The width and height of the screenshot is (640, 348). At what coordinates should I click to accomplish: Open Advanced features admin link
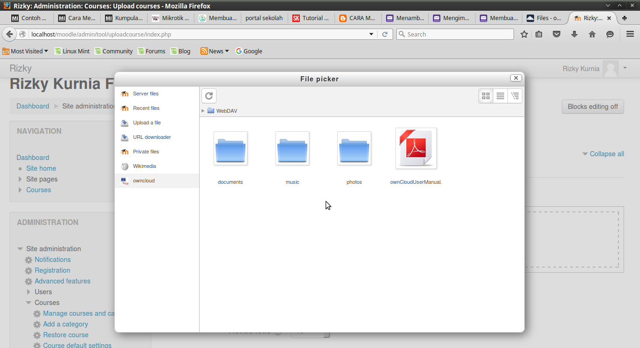[x=62, y=281]
